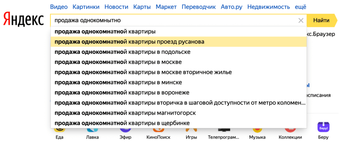Click the Найти search button

coord(321,20)
